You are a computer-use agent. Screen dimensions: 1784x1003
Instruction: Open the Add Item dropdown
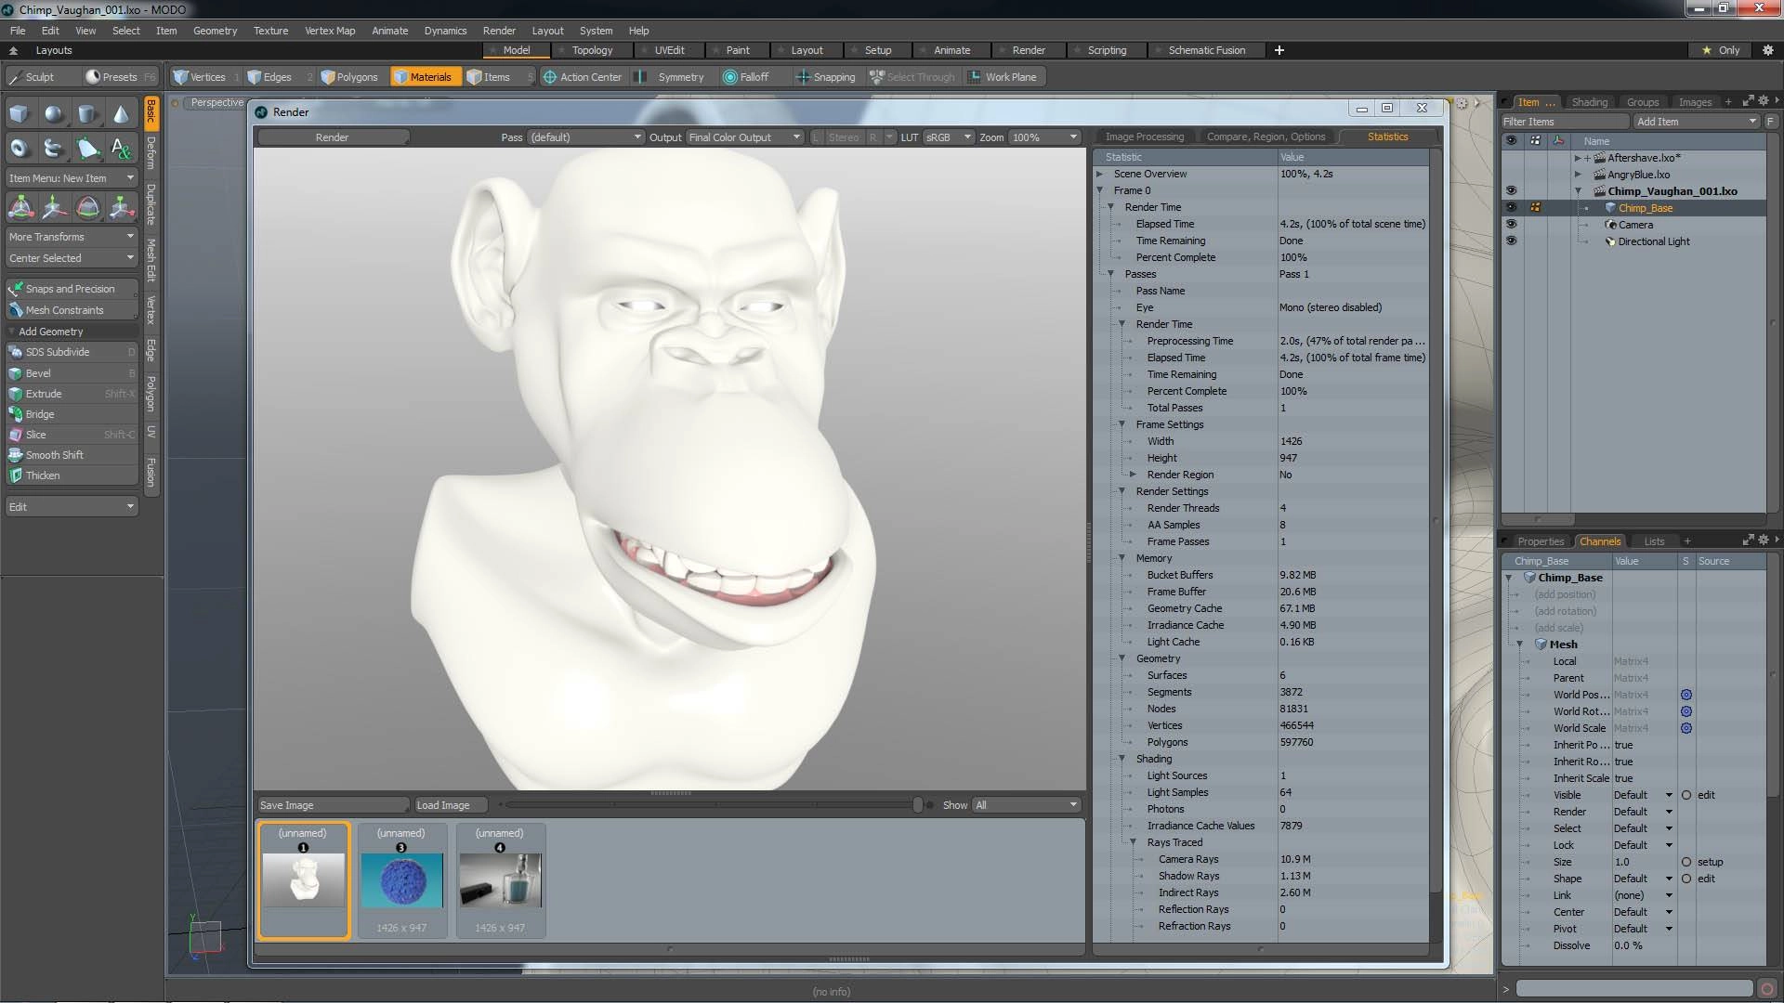tap(1697, 122)
